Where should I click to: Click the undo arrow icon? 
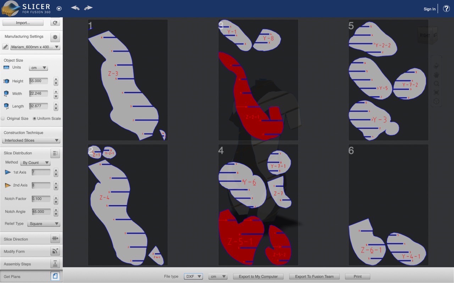(x=75, y=8)
